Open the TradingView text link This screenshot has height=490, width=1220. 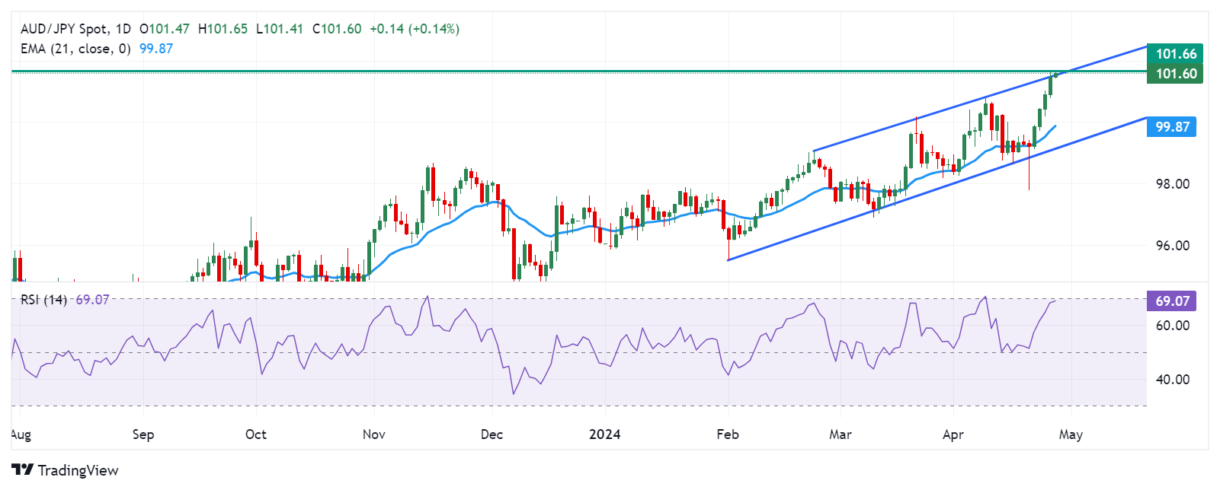tap(78, 470)
